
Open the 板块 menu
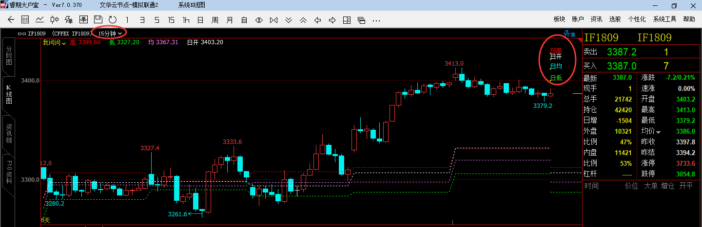(559, 19)
